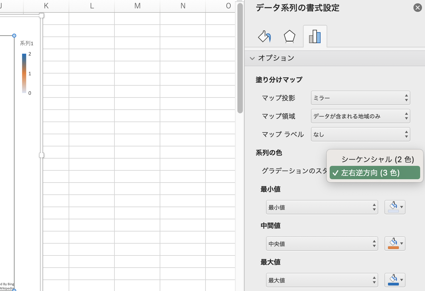This screenshot has height=291, width=425.
Task: Open the 最小値 type dropdown
Action: click(322, 207)
